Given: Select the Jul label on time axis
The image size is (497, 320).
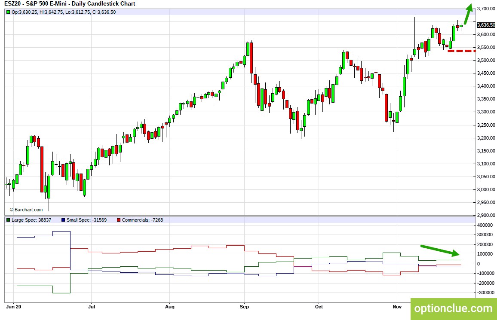Looking at the screenshot, I should [x=91, y=307].
